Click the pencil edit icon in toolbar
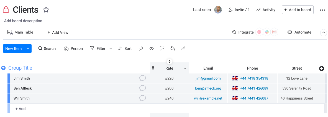The height and width of the screenshot is (117, 328). point(183,49)
